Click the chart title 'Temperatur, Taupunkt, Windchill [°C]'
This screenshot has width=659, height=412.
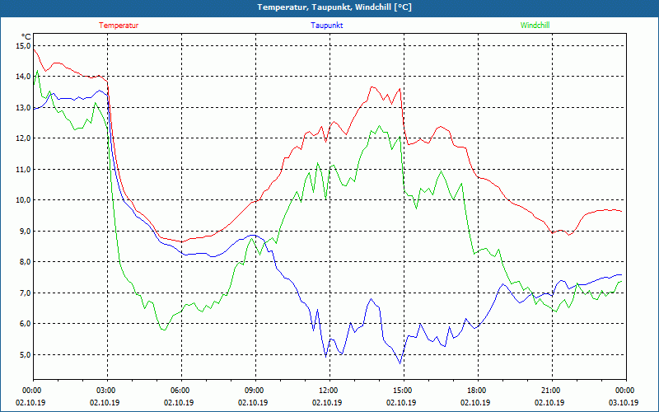(334, 7)
